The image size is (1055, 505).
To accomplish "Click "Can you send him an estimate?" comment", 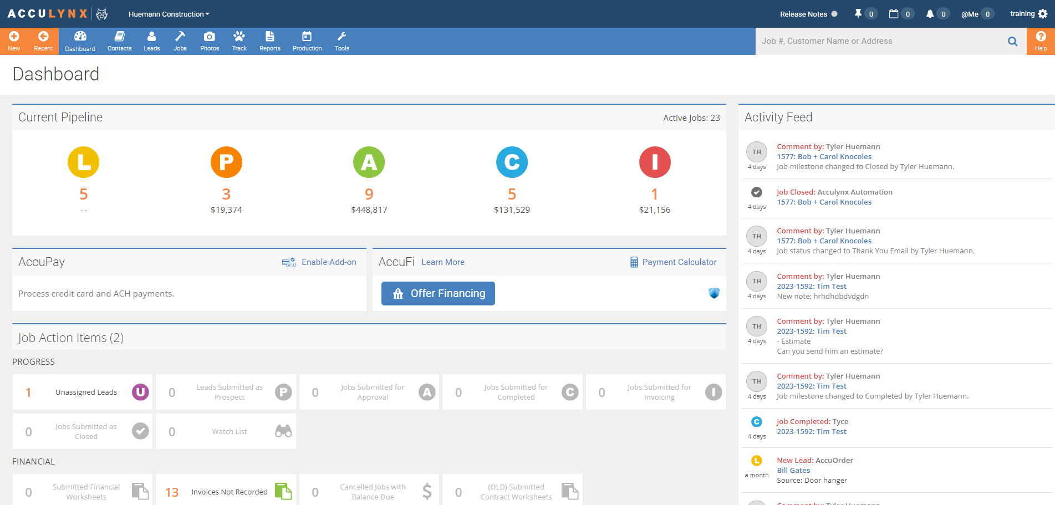I will (x=830, y=351).
